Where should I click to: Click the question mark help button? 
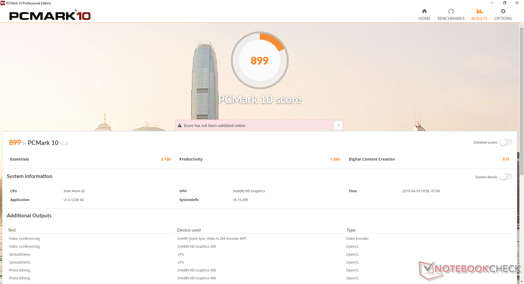(x=338, y=125)
